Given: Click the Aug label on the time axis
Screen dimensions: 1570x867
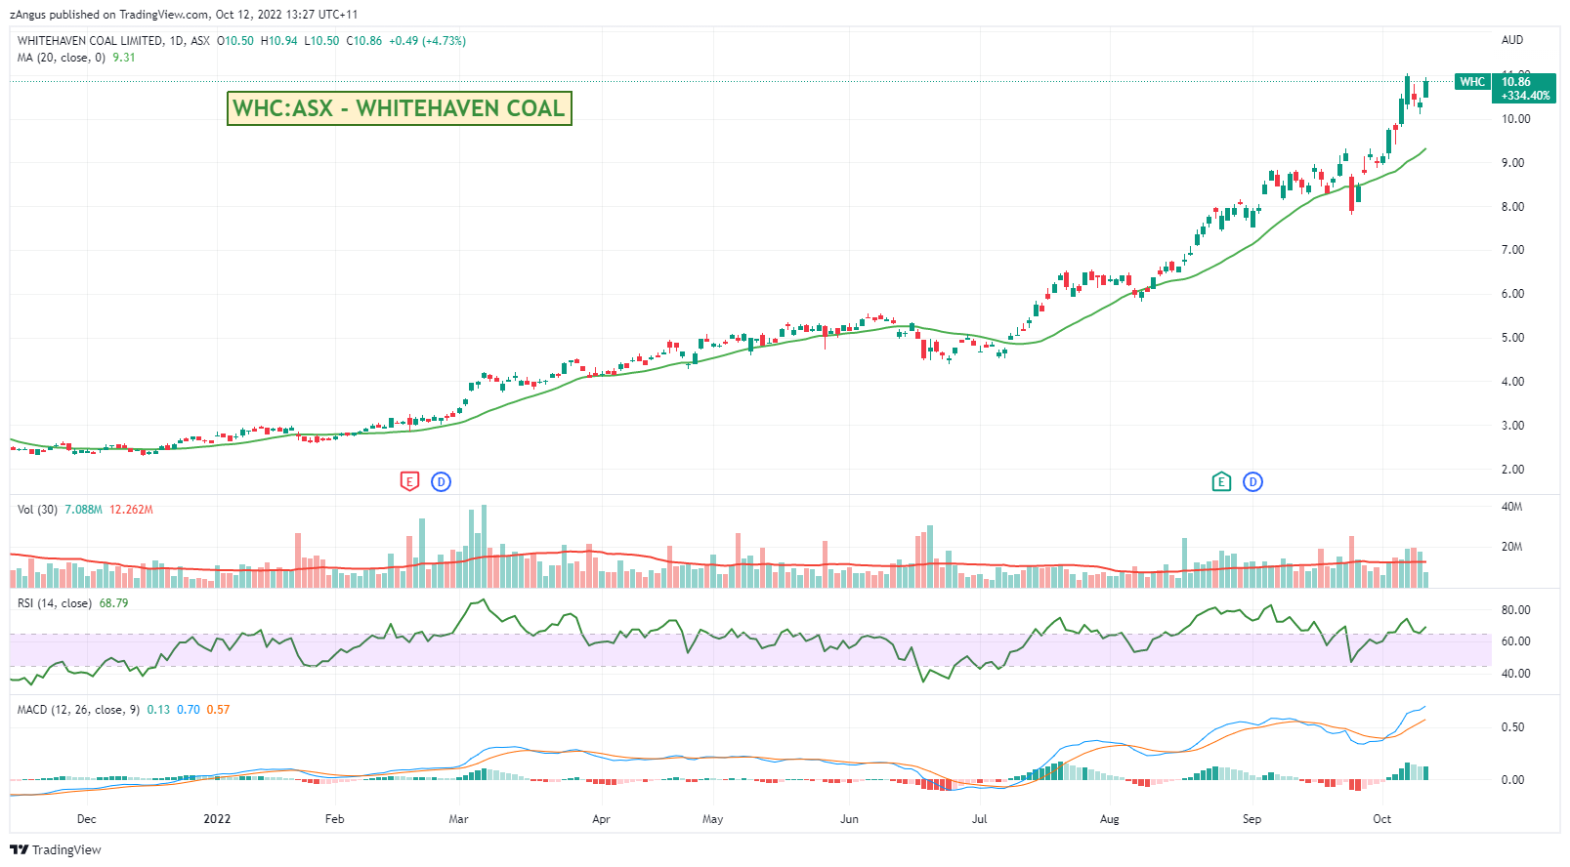Looking at the screenshot, I should tap(1110, 819).
